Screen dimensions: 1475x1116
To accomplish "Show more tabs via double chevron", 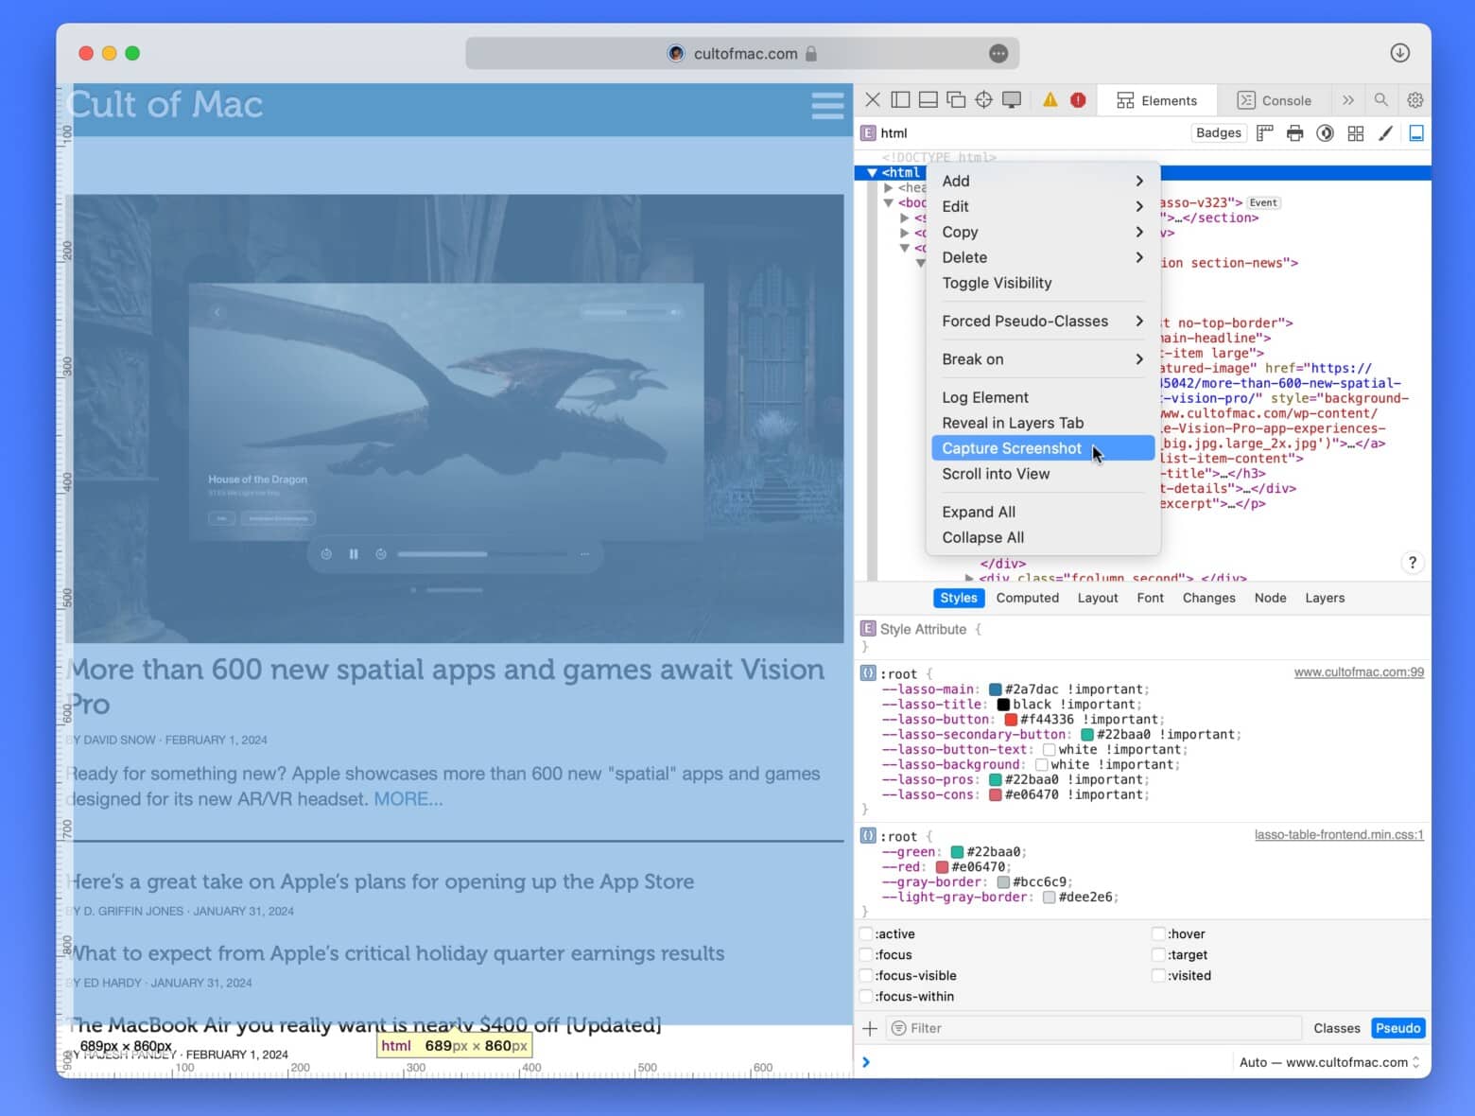I will tap(1347, 100).
